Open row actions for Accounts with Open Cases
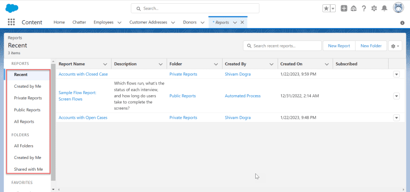This screenshot has height=192, width=410. click(397, 118)
